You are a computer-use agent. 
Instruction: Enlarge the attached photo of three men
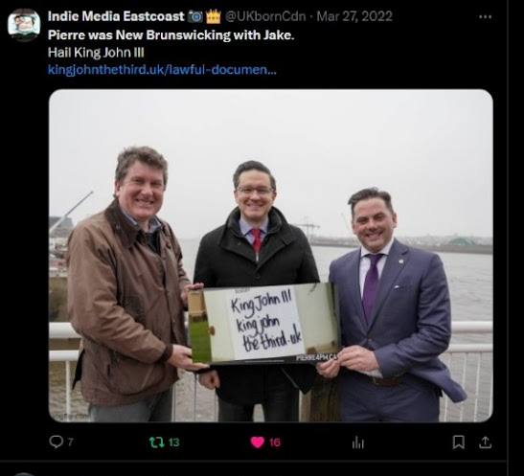(271, 256)
